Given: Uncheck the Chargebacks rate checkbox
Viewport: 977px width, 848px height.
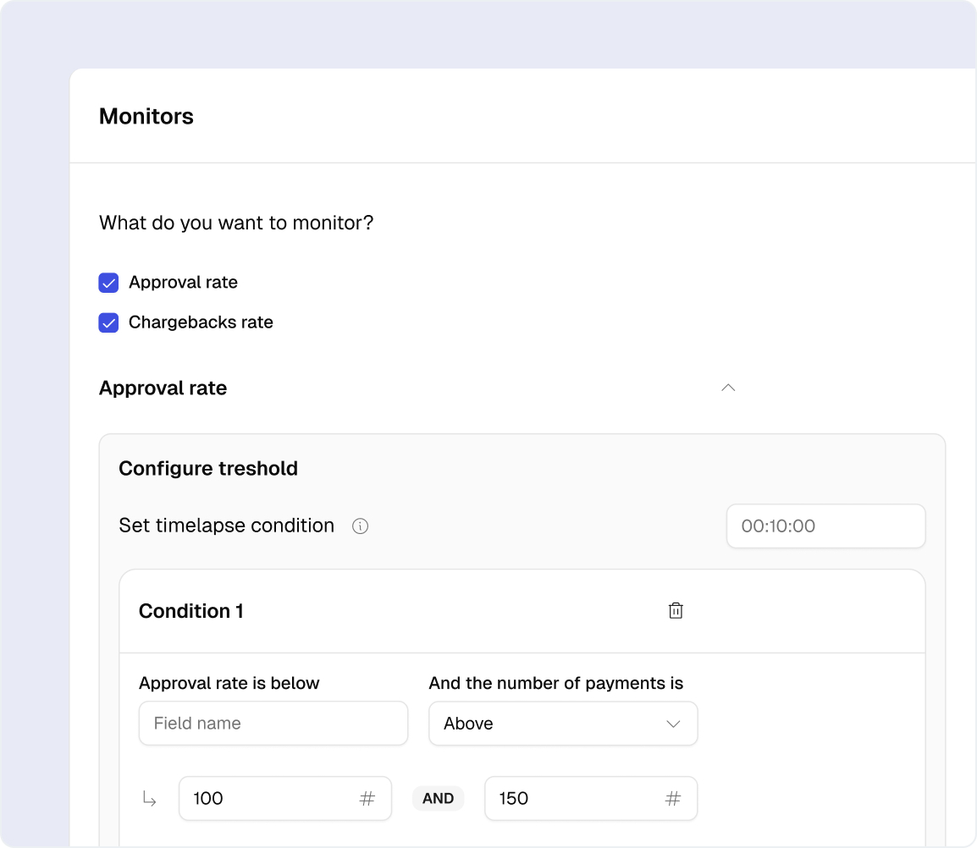Looking at the screenshot, I should [108, 322].
